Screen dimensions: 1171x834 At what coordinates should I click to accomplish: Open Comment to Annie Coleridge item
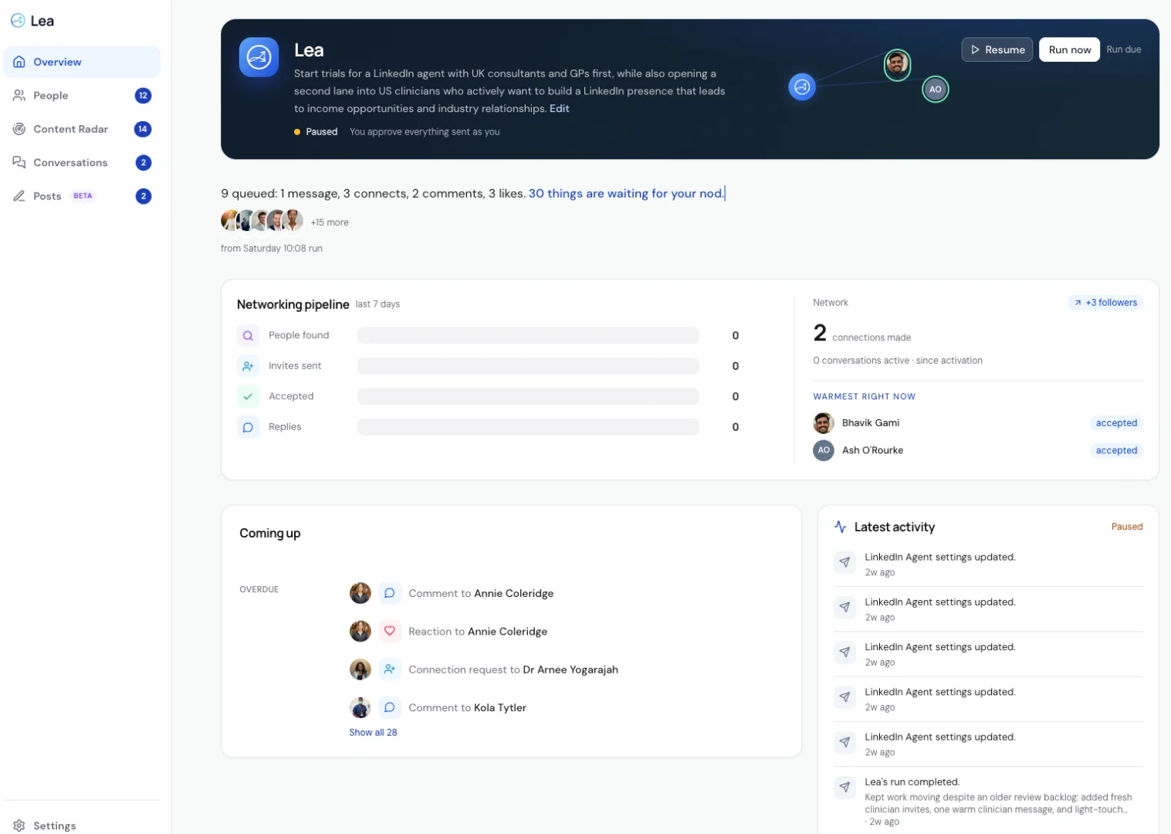pos(481,594)
